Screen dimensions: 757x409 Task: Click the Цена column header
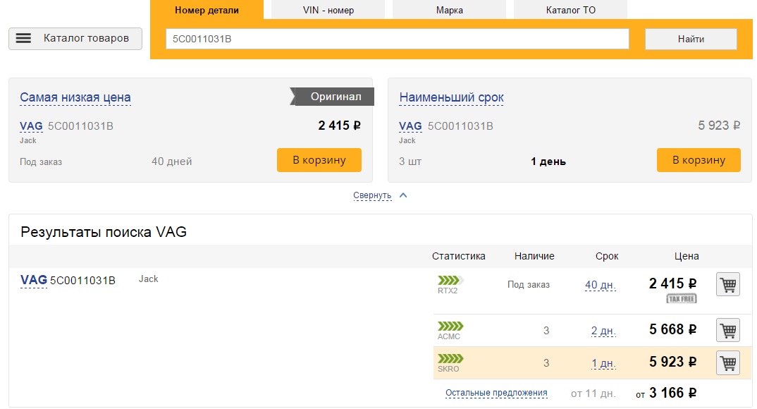pyautogui.click(x=687, y=256)
